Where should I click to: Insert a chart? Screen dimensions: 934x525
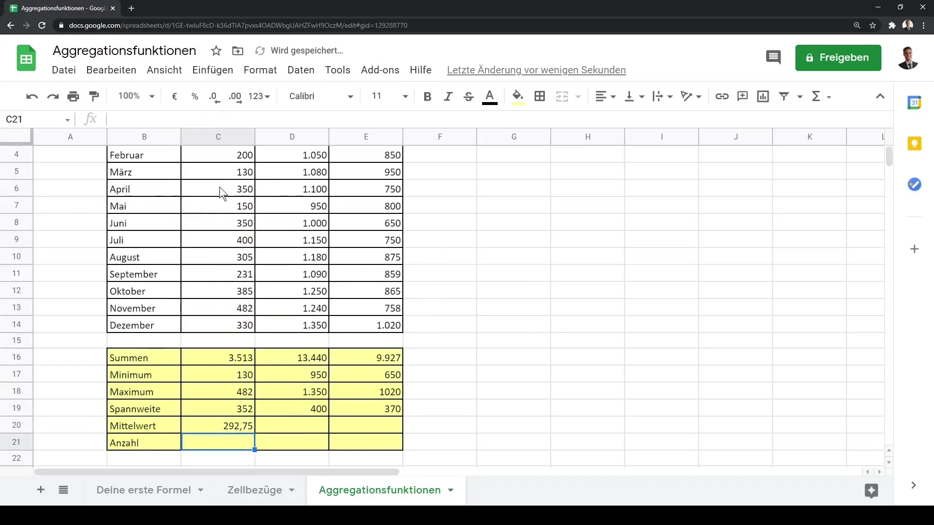coord(763,96)
